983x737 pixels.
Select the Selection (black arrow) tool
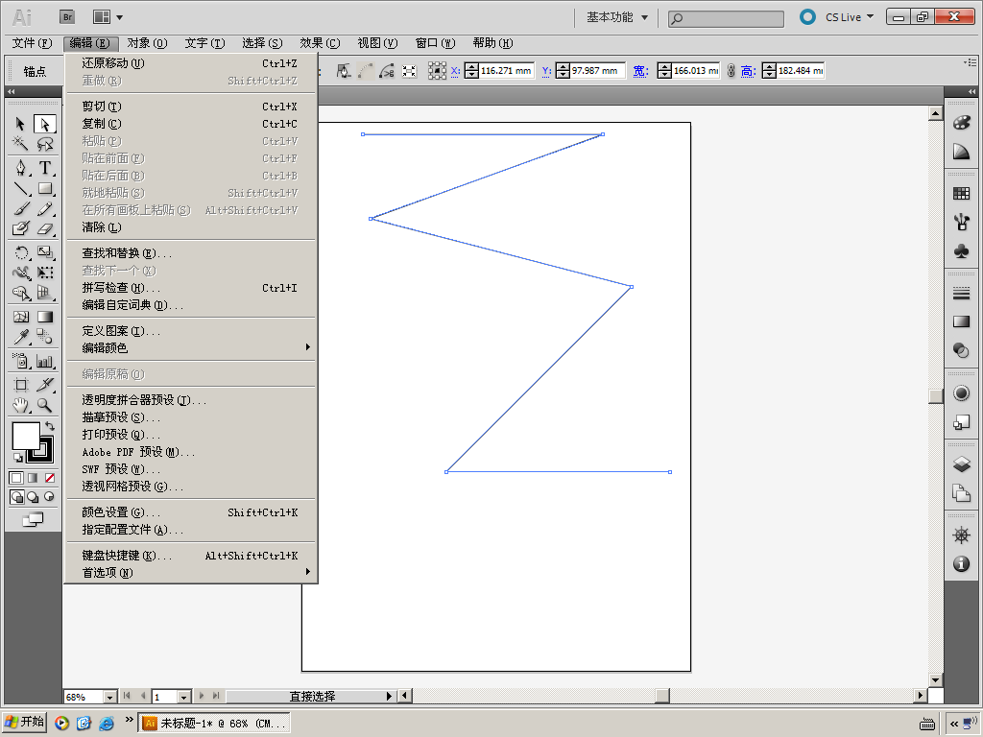click(x=20, y=124)
